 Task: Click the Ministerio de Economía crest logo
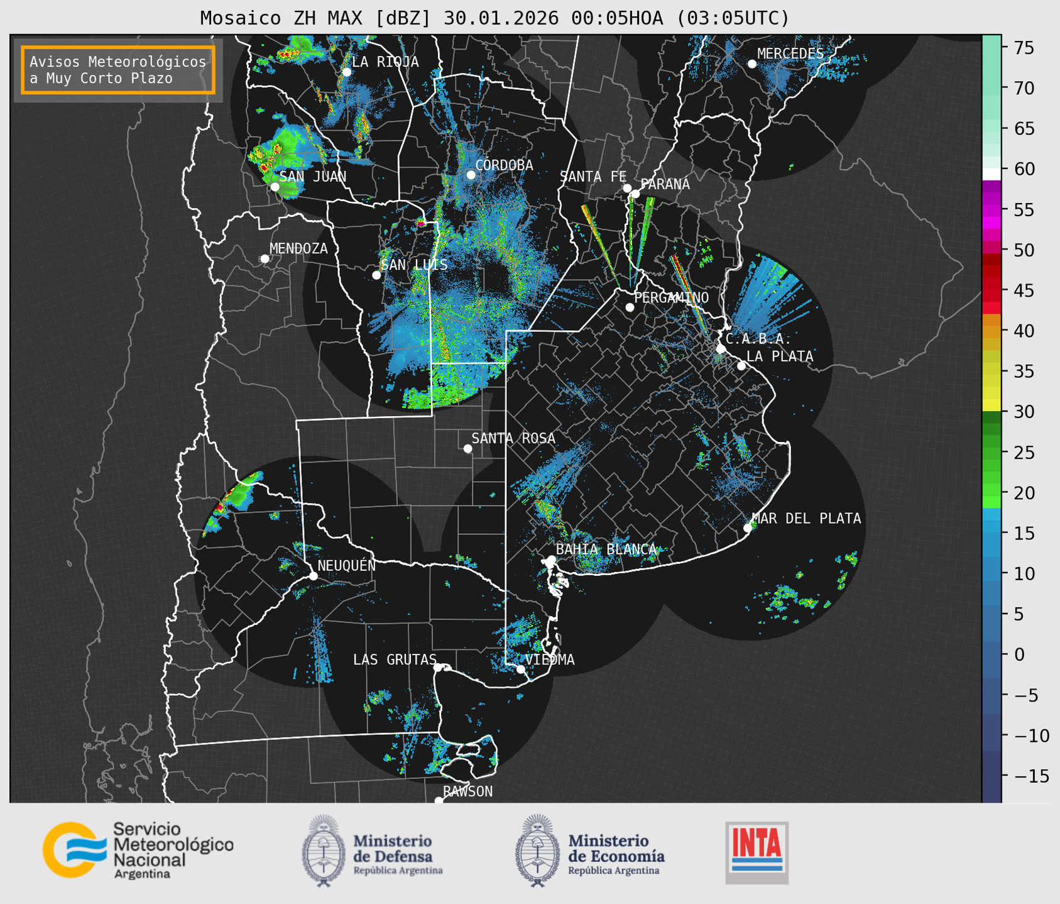pyautogui.click(x=537, y=851)
